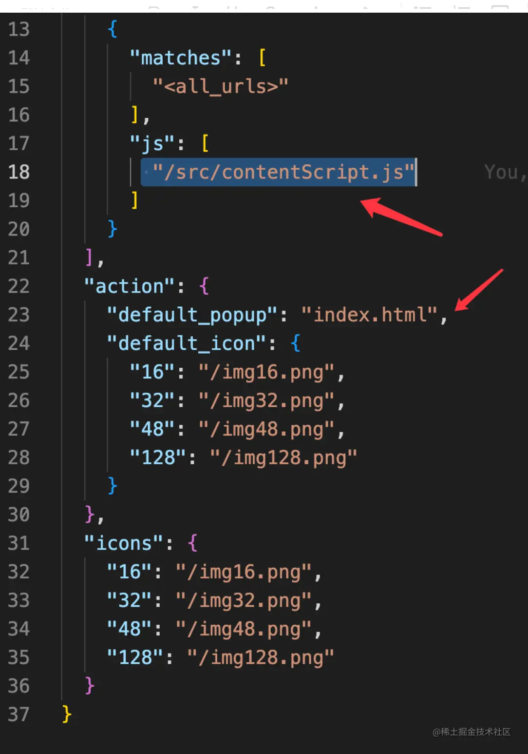
Task: Click line number 37 in gutter
Action: coord(19,714)
